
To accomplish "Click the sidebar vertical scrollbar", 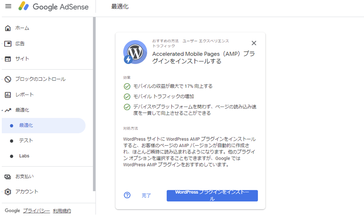I will [x=94, y=104].
